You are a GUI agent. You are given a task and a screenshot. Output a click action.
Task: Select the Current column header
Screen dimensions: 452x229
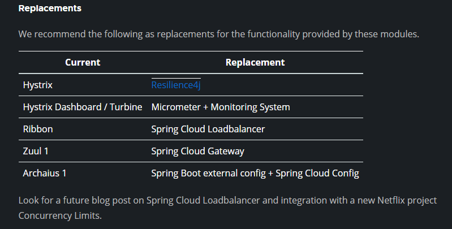(x=83, y=62)
